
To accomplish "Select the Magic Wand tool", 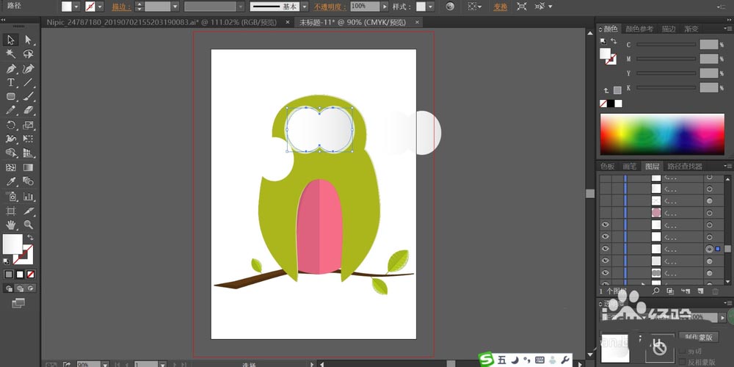I will coord(11,54).
